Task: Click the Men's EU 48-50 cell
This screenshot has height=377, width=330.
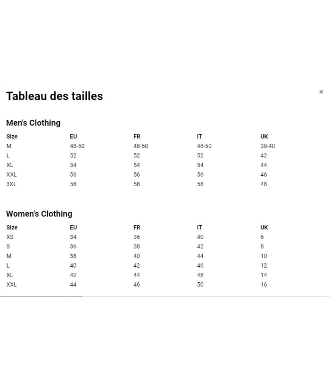Action: click(x=77, y=146)
